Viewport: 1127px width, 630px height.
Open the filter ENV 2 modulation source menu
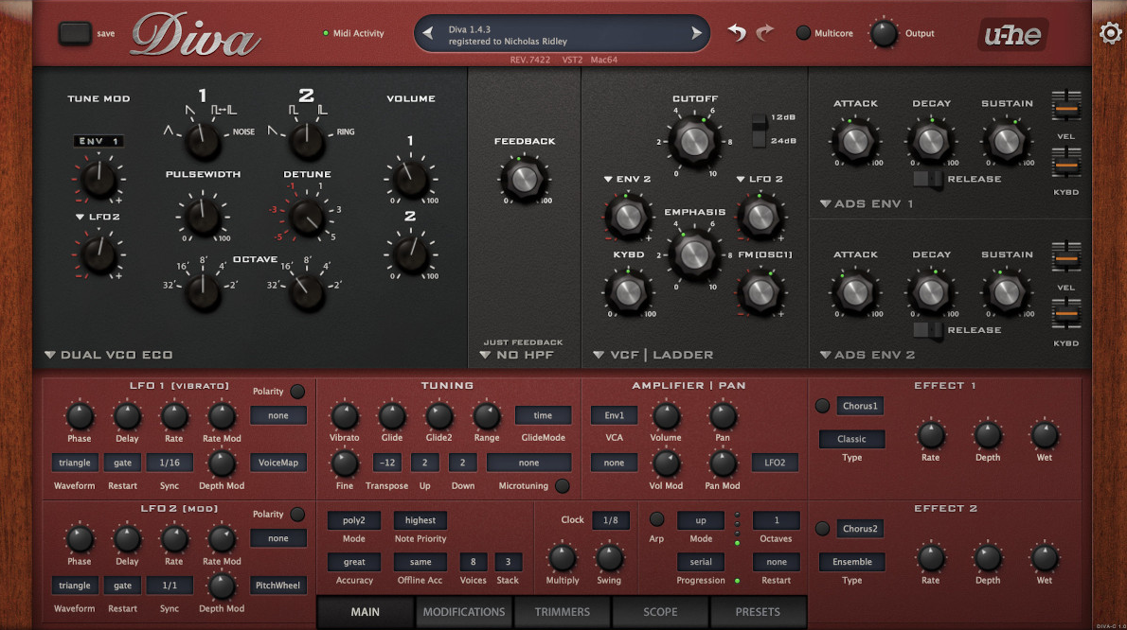627,179
